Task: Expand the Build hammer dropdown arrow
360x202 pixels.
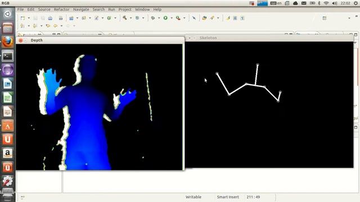Action: pyautogui.click(x=130, y=18)
